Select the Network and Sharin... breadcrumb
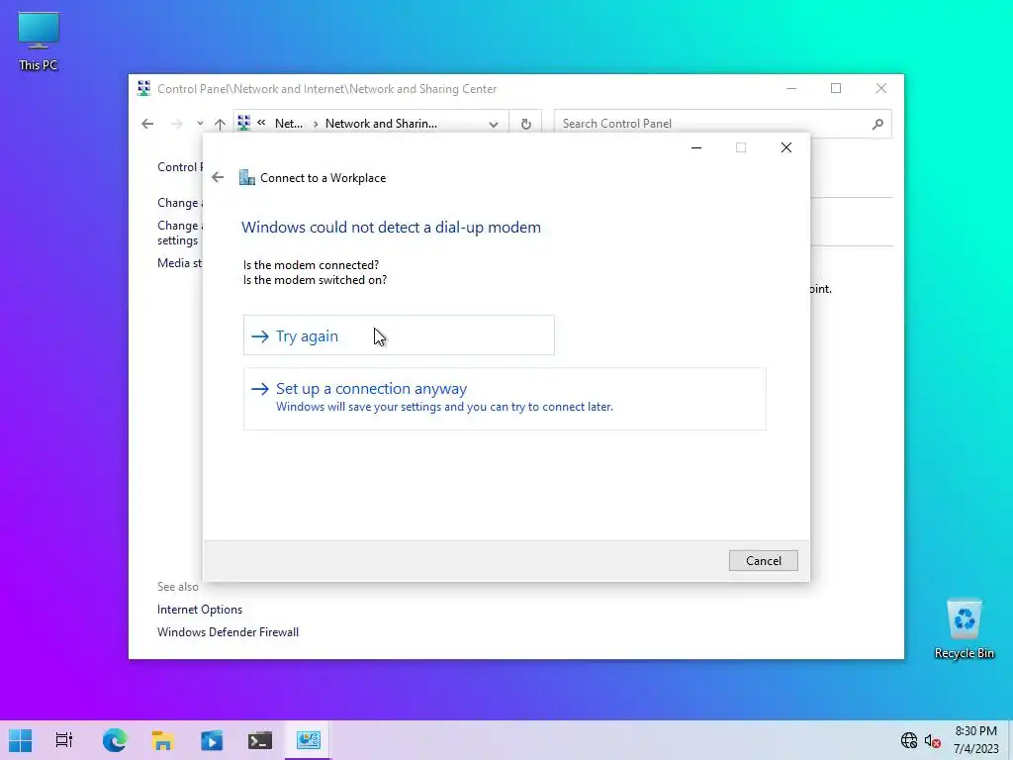1013x760 pixels. 381,124
